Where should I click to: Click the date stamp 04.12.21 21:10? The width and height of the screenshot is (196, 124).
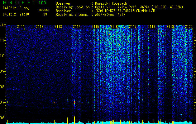click(16, 14)
